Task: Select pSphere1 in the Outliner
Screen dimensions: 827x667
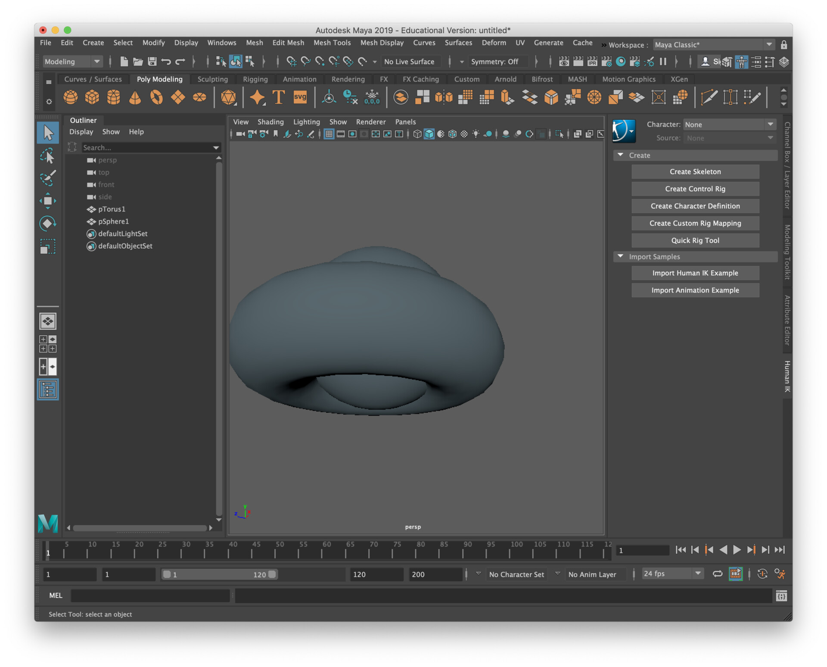Action: pos(113,221)
